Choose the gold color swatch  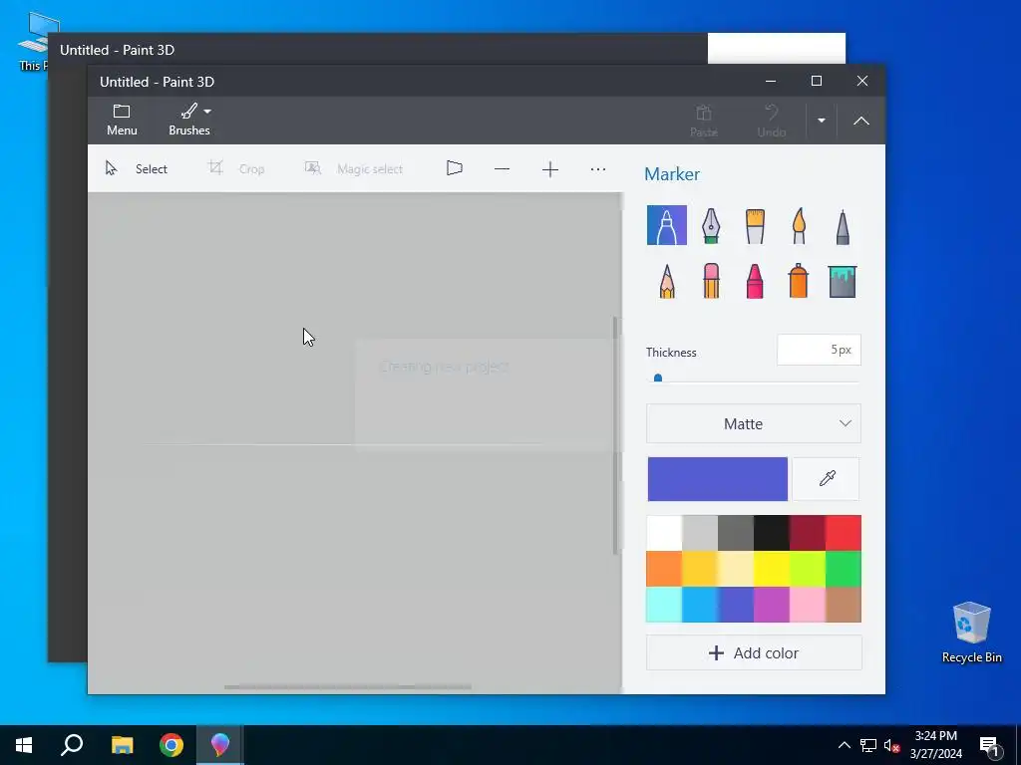pos(700,569)
